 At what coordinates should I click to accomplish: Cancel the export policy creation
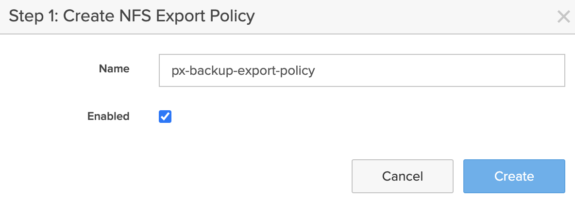(402, 176)
